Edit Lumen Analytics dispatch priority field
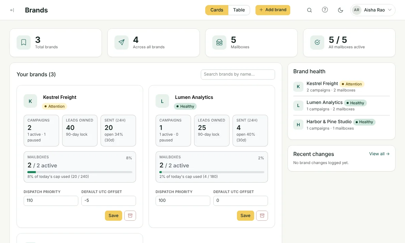 click(183, 201)
